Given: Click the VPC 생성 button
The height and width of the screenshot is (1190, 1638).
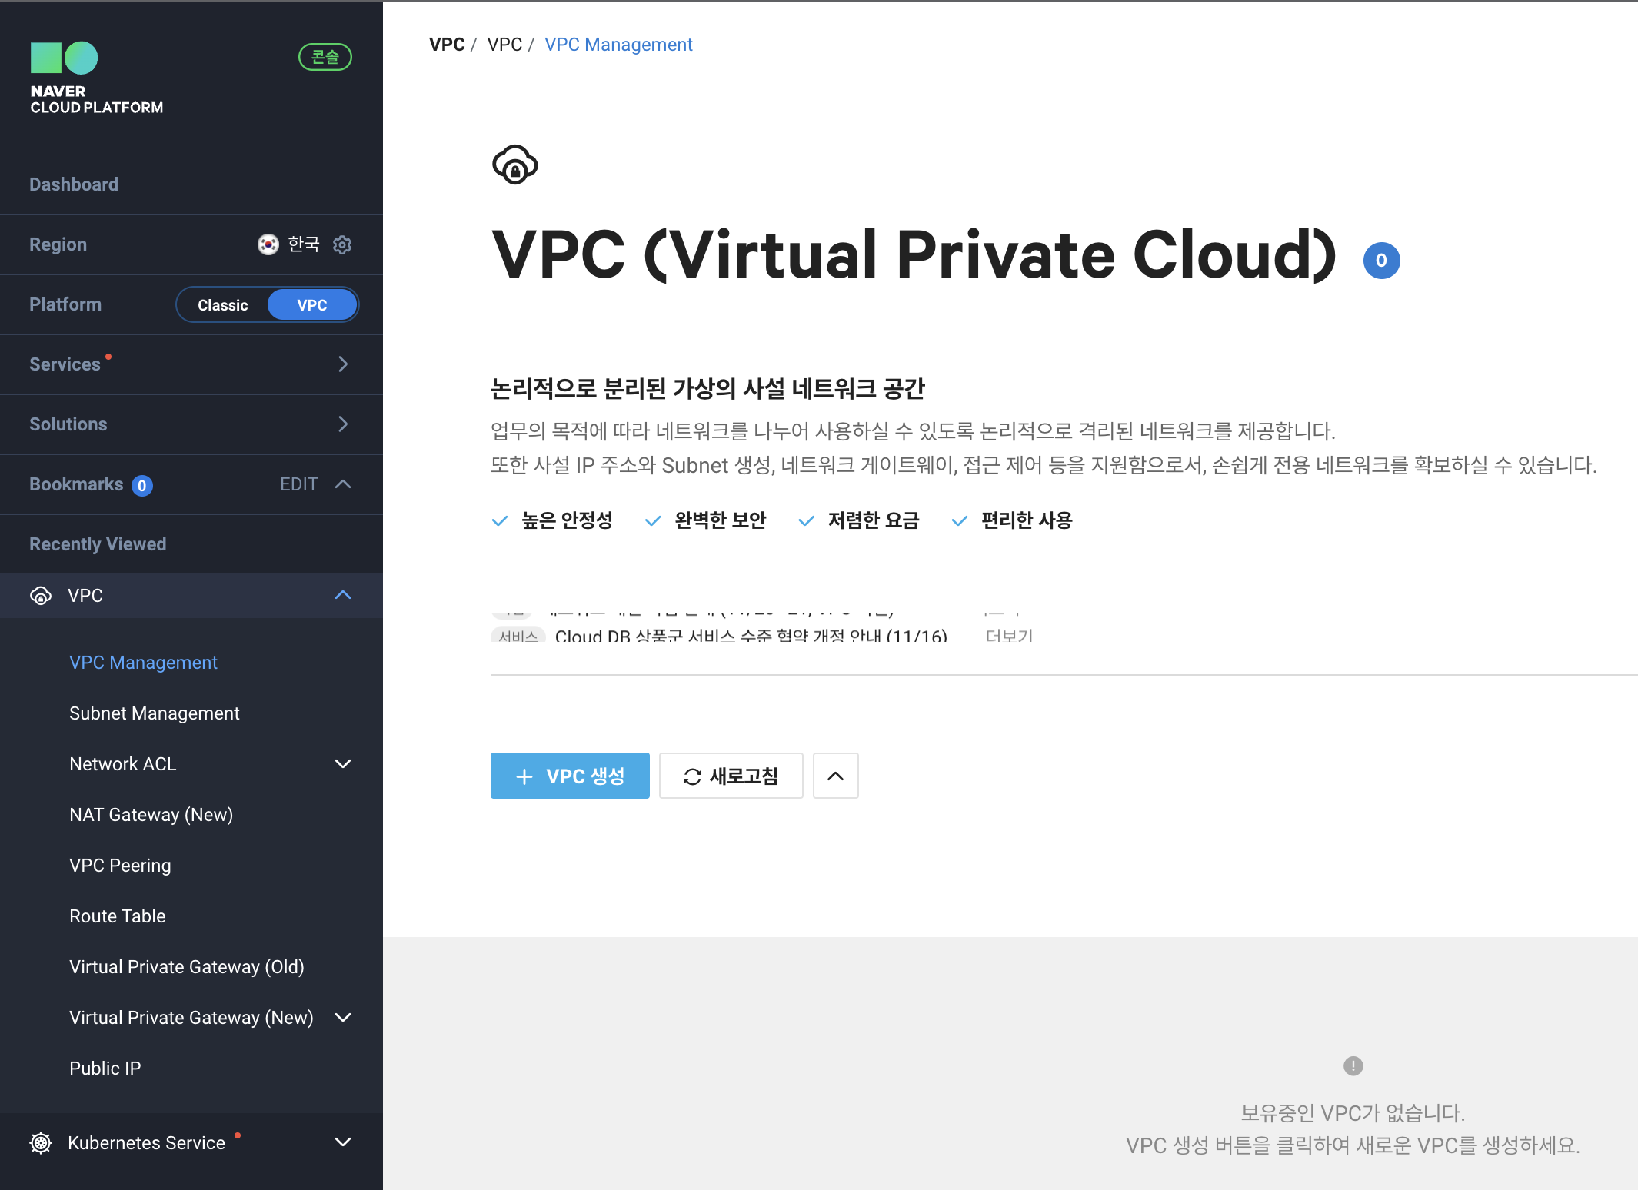Looking at the screenshot, I should click(x=570, y=774).
